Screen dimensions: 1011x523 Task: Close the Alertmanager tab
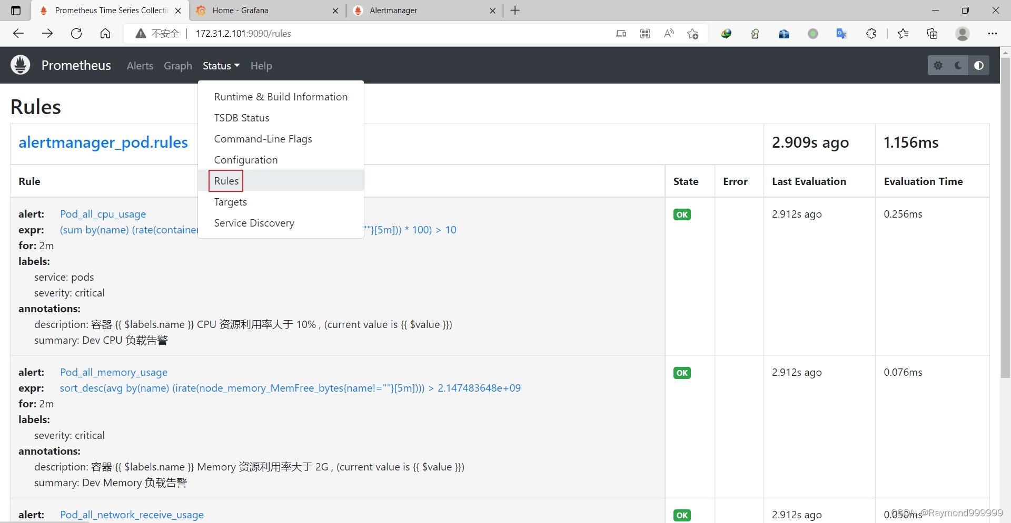492,11
